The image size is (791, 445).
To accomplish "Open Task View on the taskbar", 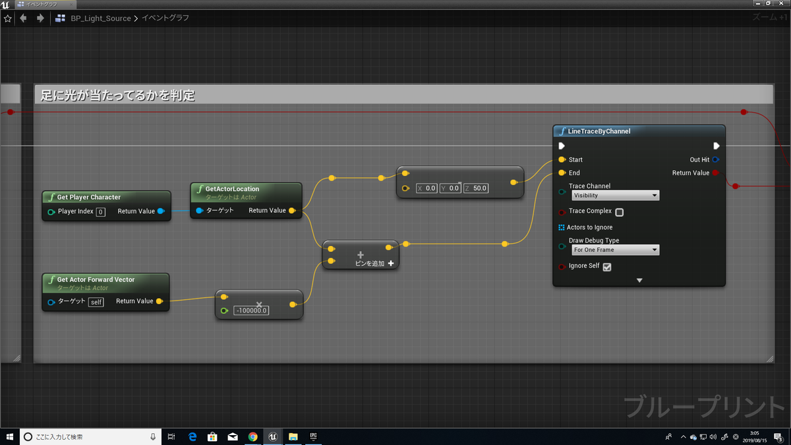I will tap(171, 436).
